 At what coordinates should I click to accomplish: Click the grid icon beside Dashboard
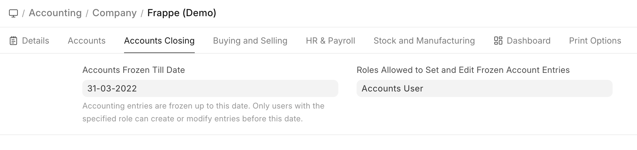click(498, 41)
